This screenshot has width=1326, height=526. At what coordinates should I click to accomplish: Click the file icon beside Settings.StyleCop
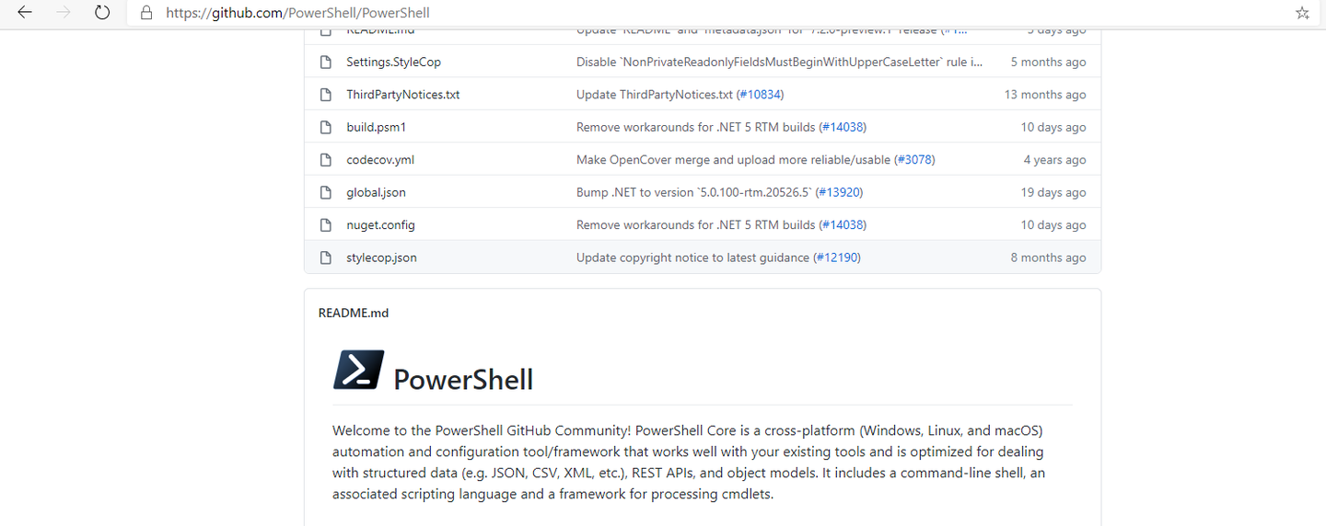tap(325, 63)
